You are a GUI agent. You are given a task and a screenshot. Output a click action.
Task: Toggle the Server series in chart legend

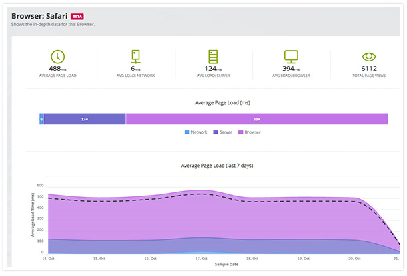pyautogui.click(x=222, y=132)
